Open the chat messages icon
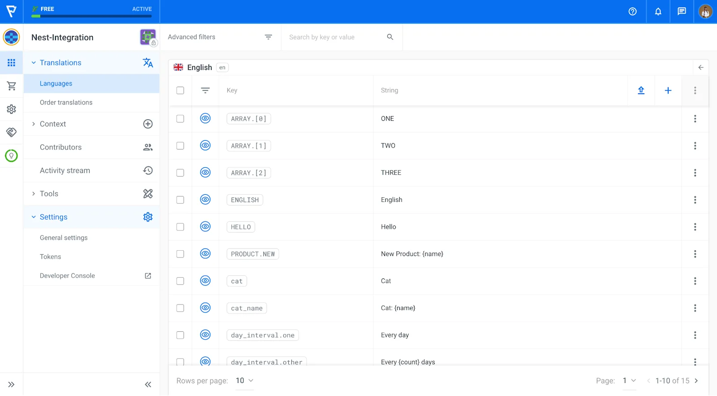This screenshot has width=717, height=396. click(x=682, y=12)
